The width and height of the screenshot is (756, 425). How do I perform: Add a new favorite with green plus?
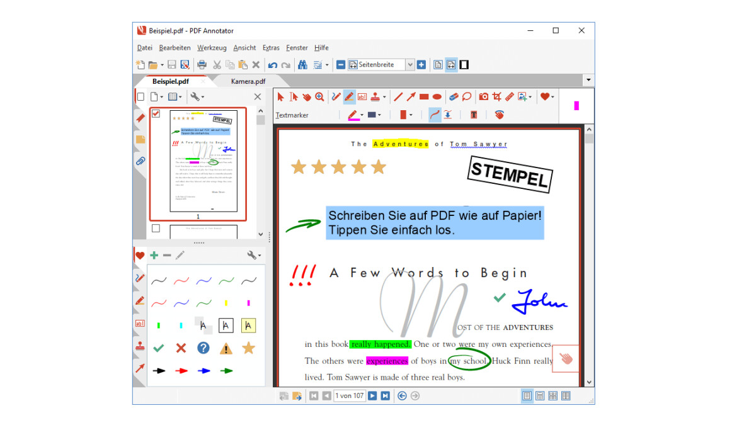(154, 255)
